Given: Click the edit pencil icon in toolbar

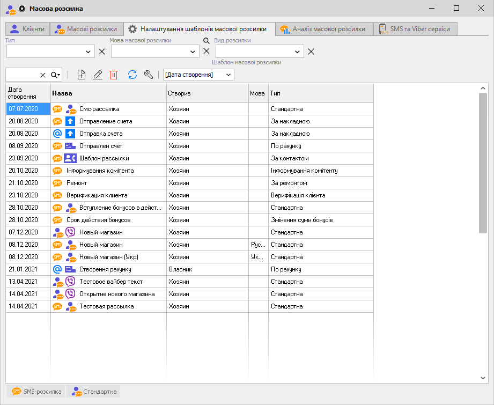Looking at the screenshot, I should click(x=98, y=75).
